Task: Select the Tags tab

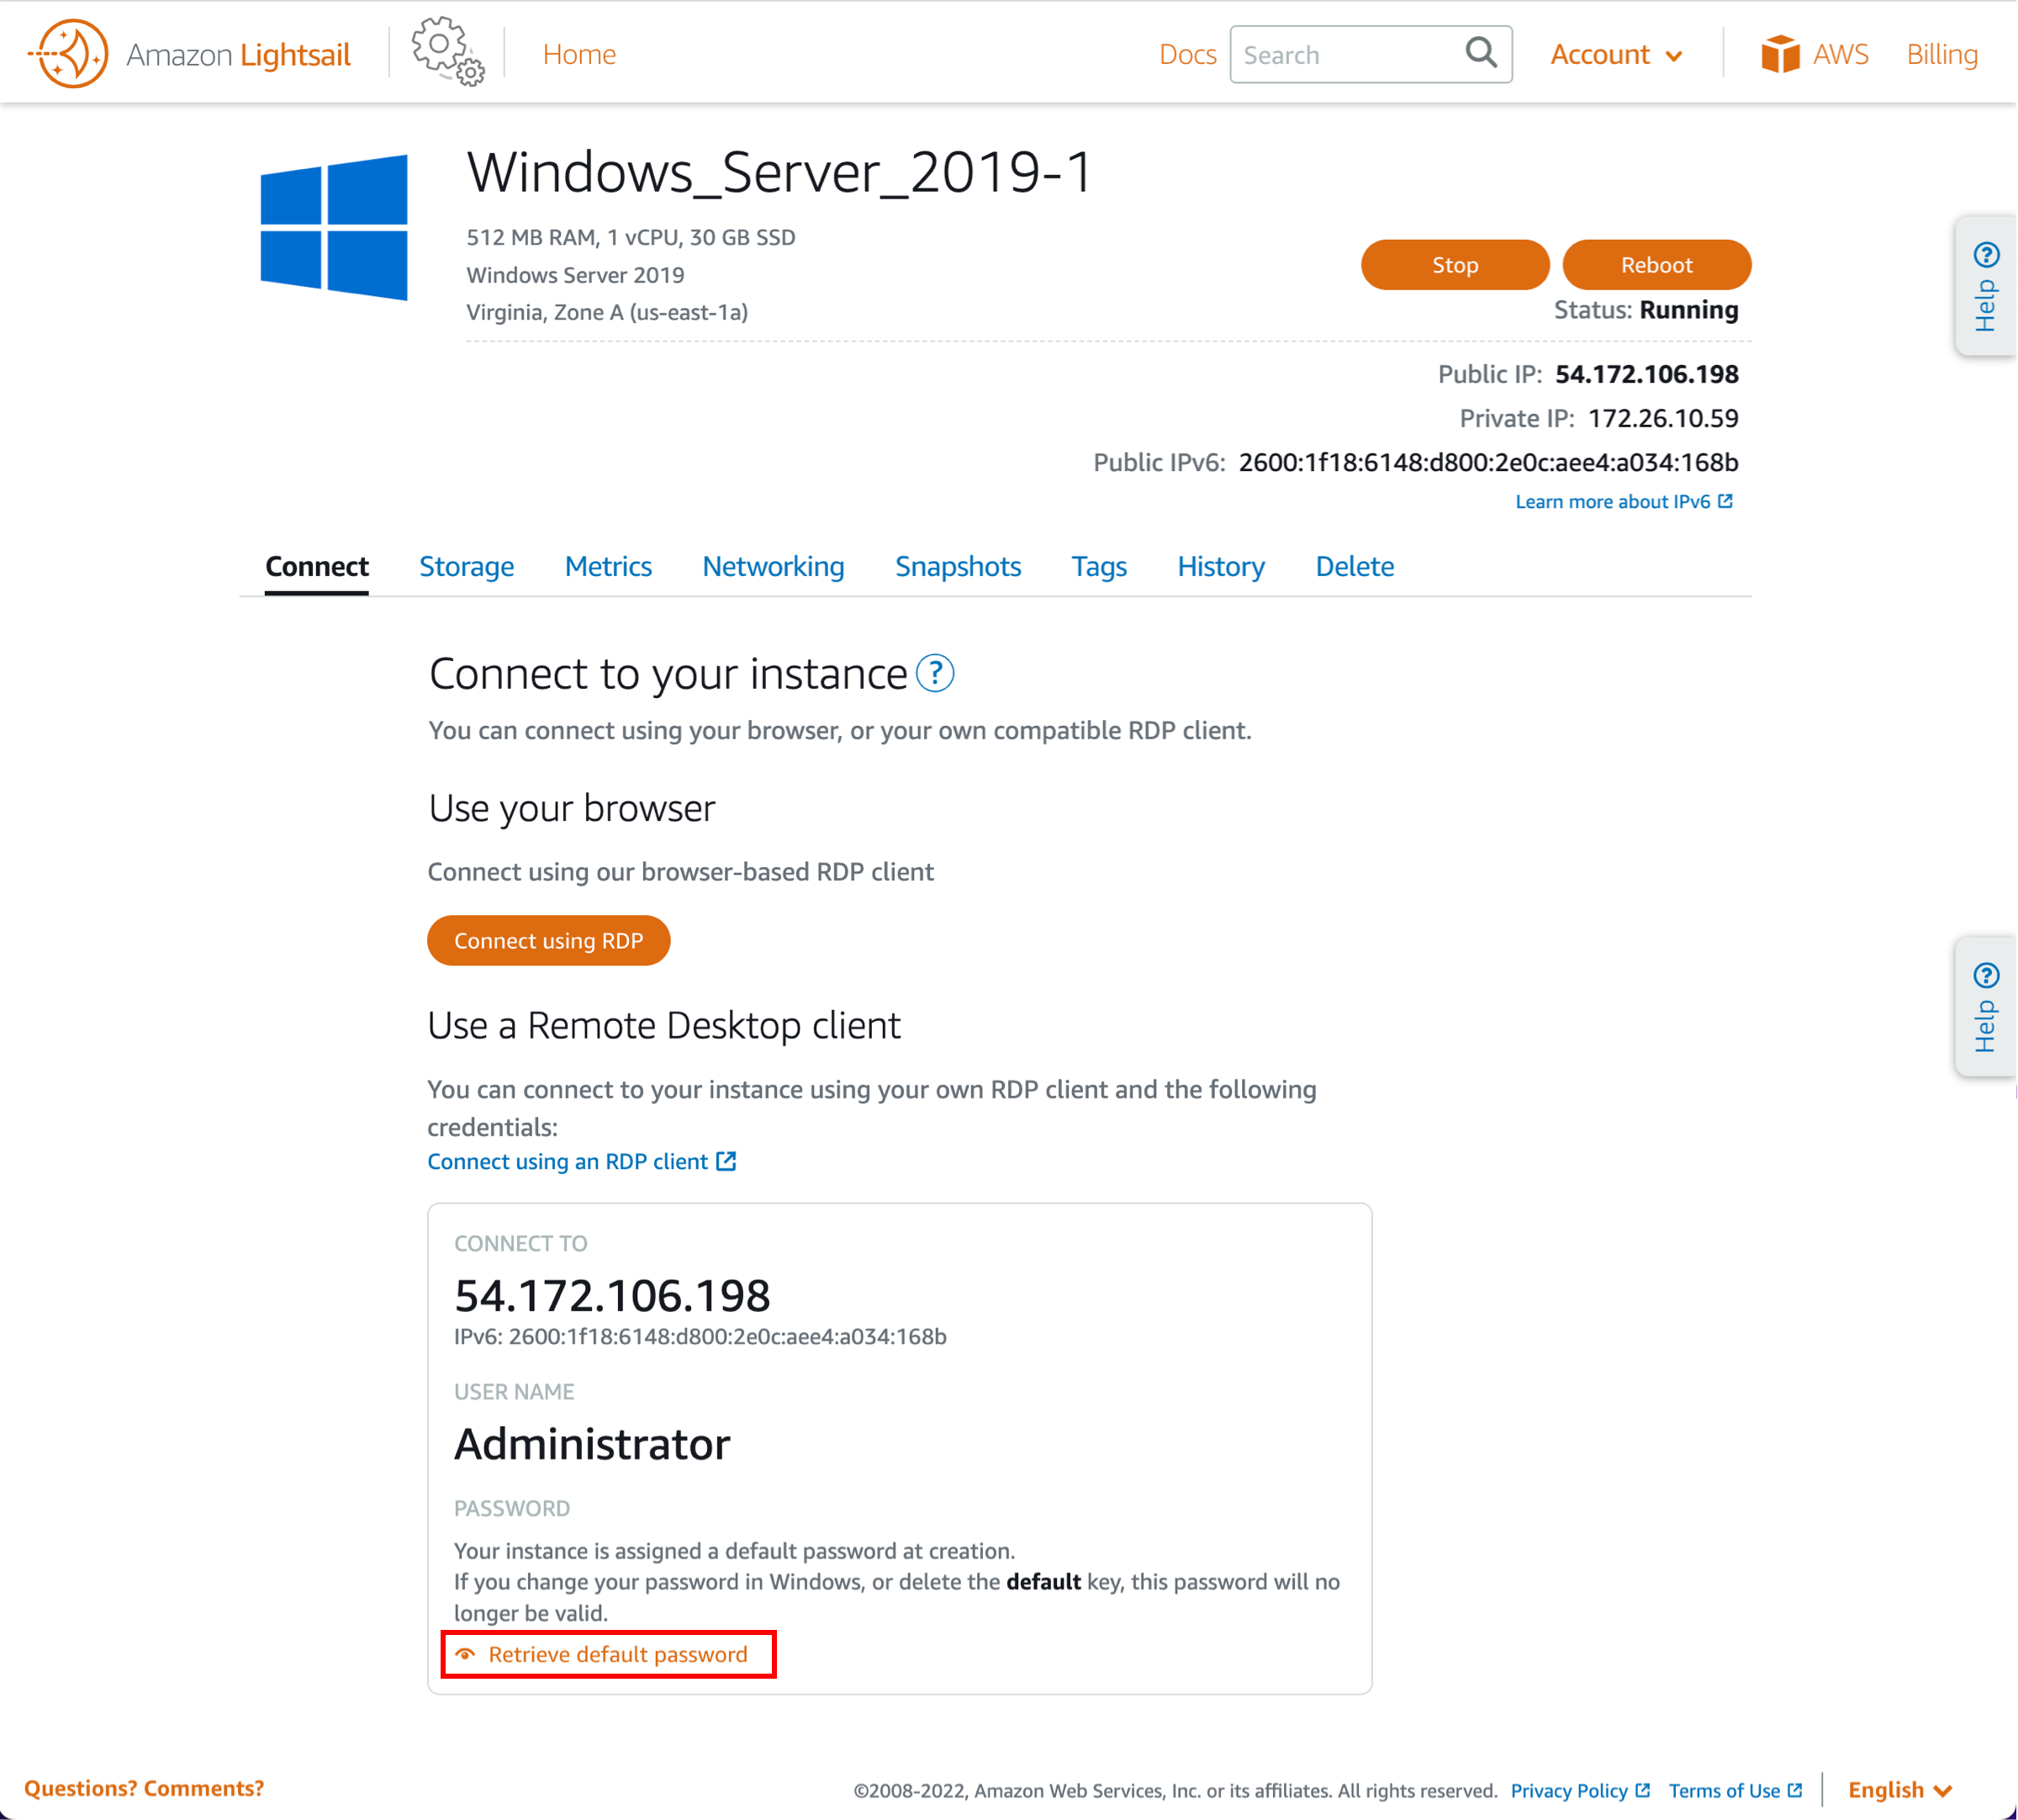Action: pos(1098,566)
